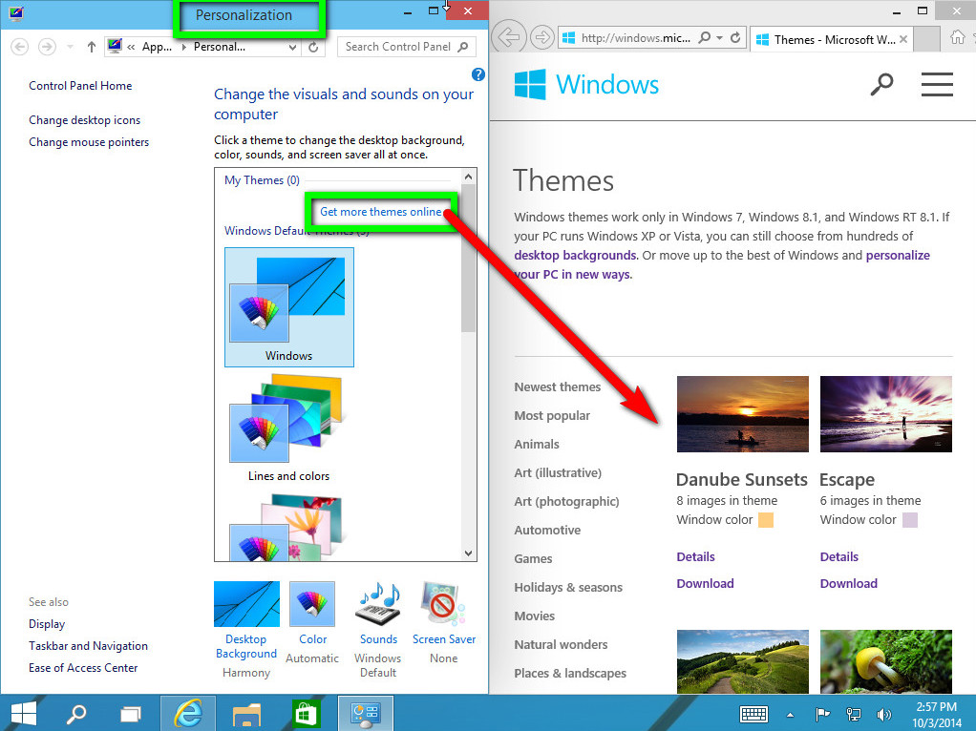Open the Screen Saver settings icon
This screenshot has width=976, height=731.
click(x=443, y=604)
